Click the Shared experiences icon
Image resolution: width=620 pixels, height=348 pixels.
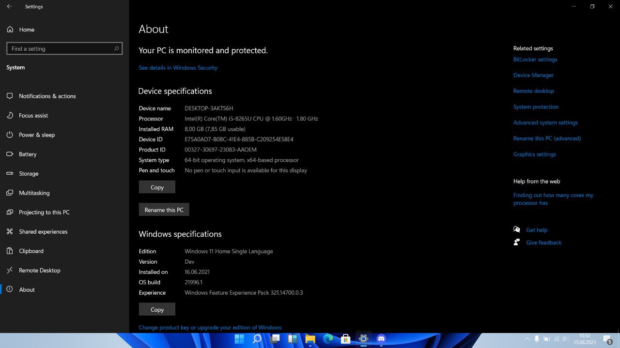coord(10,231)
